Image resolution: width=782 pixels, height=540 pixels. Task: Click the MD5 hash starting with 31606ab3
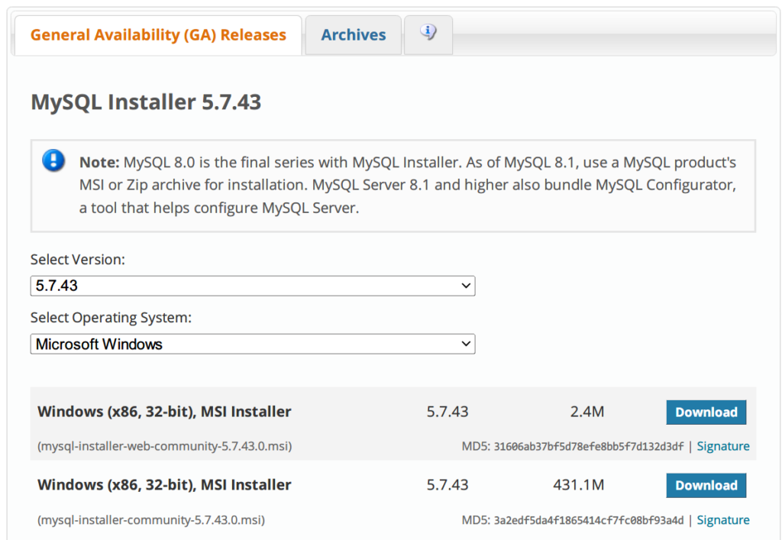(589, 447)
